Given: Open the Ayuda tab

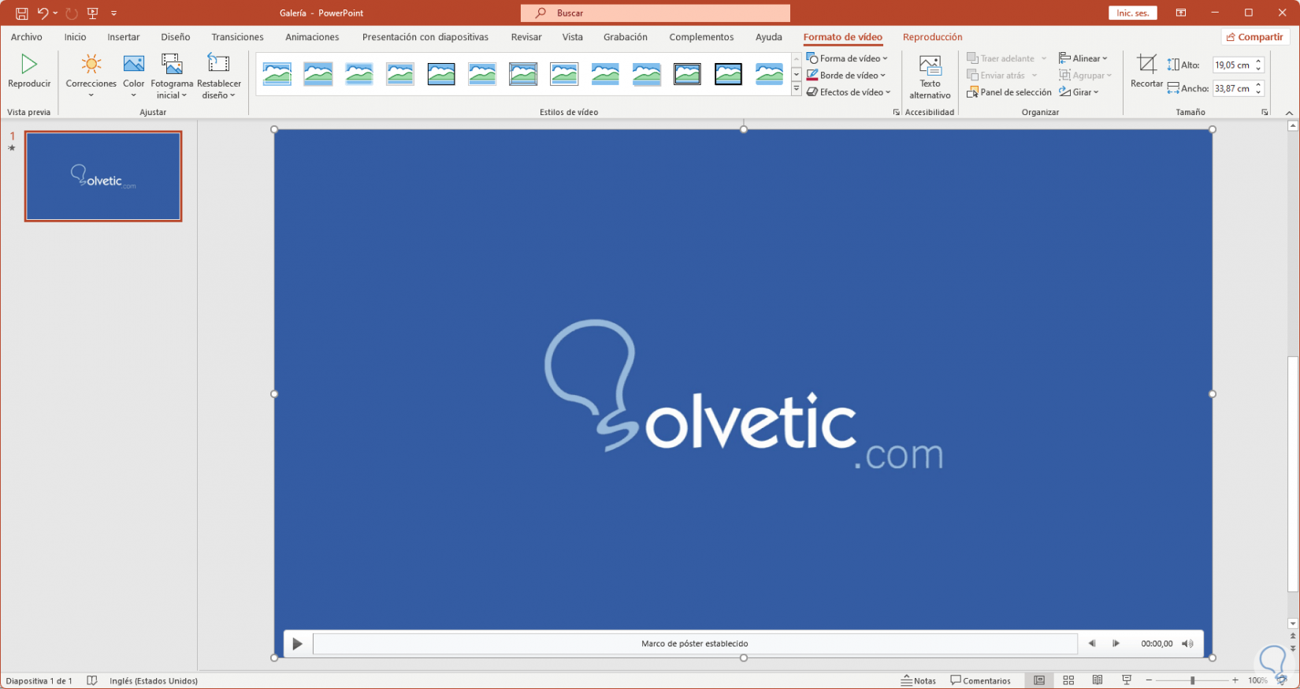Looking at the screenshot, I should [x=768, y=37].
